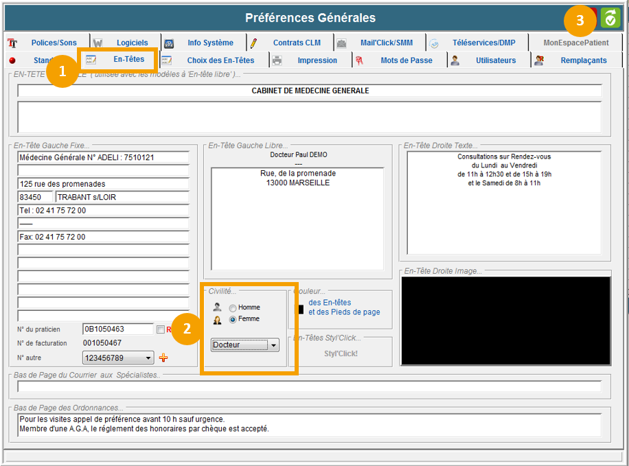Click the Styl'Click! button
The width and height of the screenshot is (629, 466).
click(x=341, y=354)
